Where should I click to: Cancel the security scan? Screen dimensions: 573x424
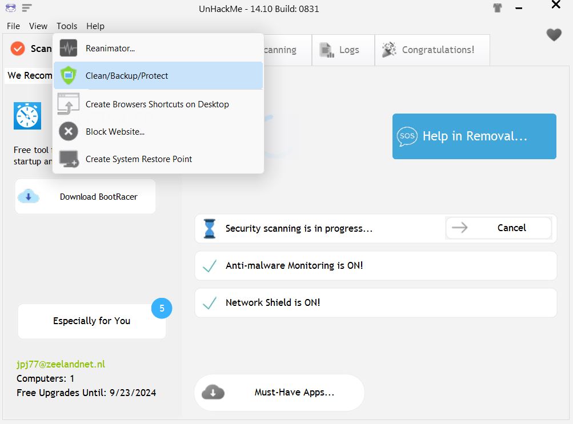tap(499, 228)
